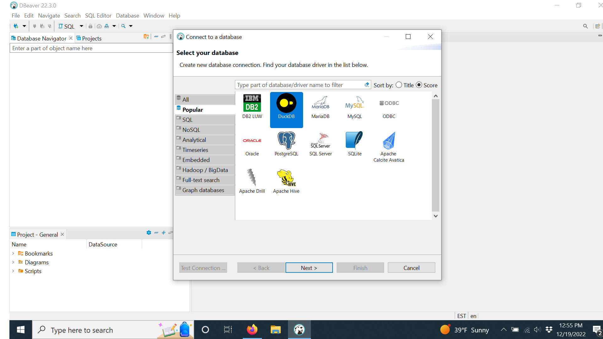The image size is (603, 339).
Task: Select the Oracle database driver
Action: coord(252,144)
